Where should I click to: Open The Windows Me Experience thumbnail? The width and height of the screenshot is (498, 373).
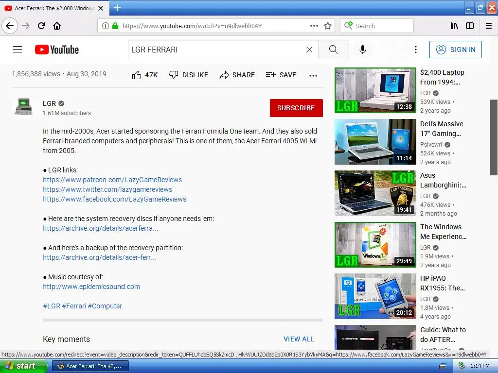375,245
